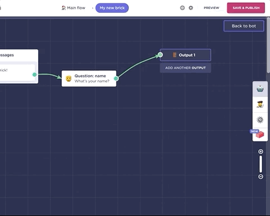Click the PREVIEW button
The width and height of the screenshot is (270, 216).
tap(211, 8)
